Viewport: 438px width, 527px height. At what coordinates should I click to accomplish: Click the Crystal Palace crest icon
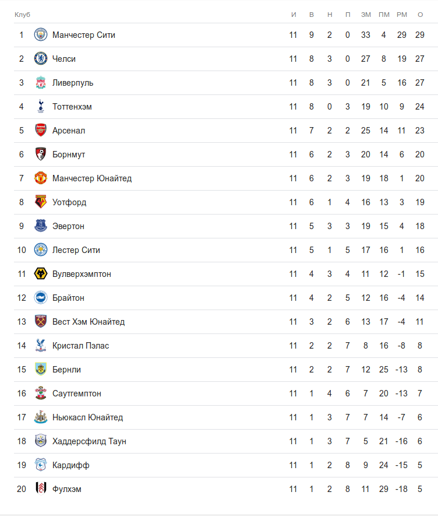point(41,346)
